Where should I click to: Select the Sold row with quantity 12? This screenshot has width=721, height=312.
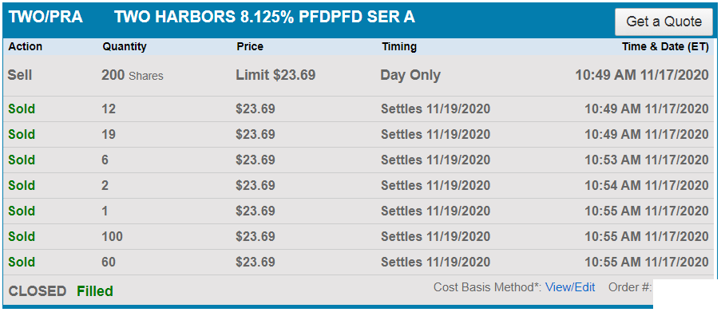point(359,109)
